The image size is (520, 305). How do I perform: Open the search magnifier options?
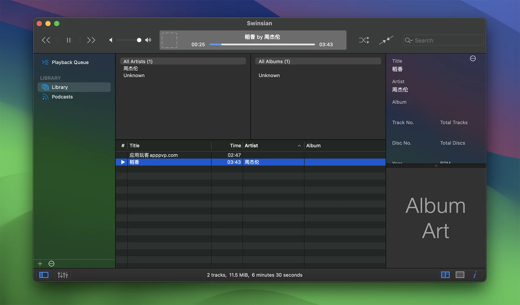409,40
